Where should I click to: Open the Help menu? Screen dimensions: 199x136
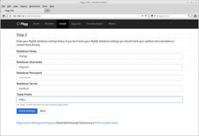52,6
